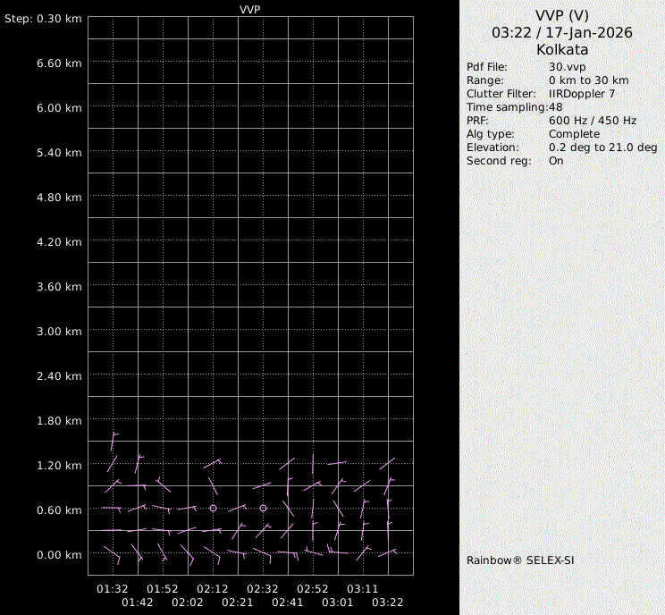Click the VVP title above the chart
This screenshot has height=615, width=665.
click(x=251, y=9)
